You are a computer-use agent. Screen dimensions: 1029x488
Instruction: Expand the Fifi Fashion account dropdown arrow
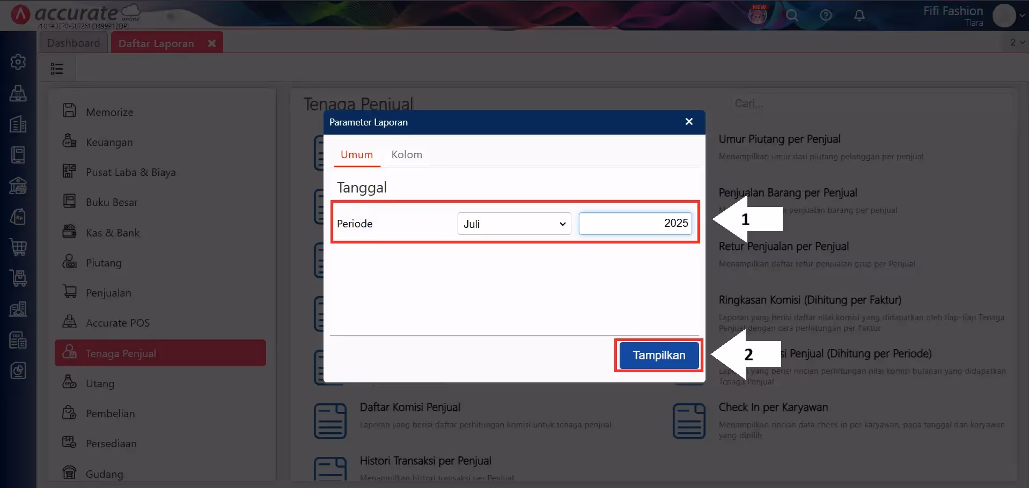(1022, 16)
